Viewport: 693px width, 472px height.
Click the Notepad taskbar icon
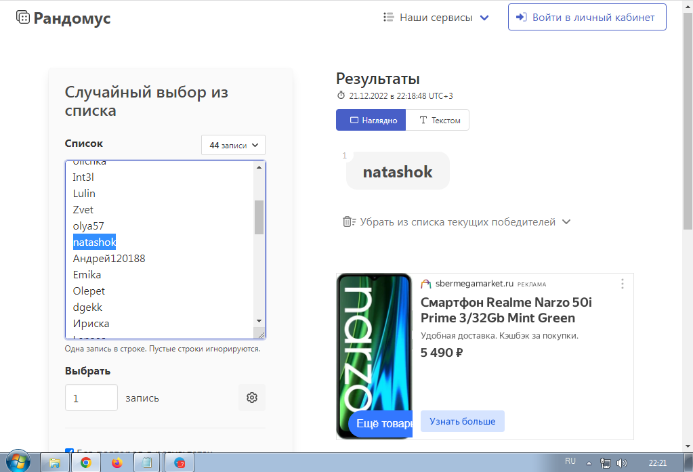coord(147,463)
